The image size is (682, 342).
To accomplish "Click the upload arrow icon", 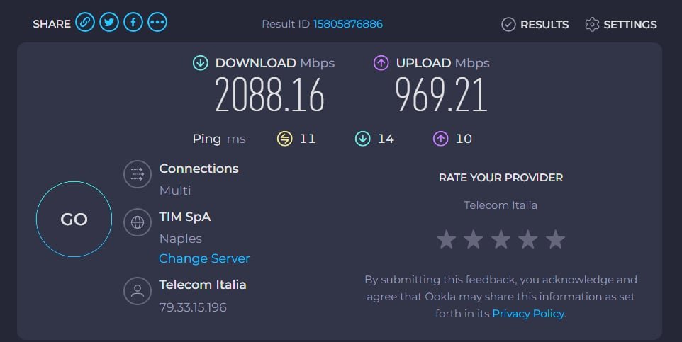I will 381,63.
